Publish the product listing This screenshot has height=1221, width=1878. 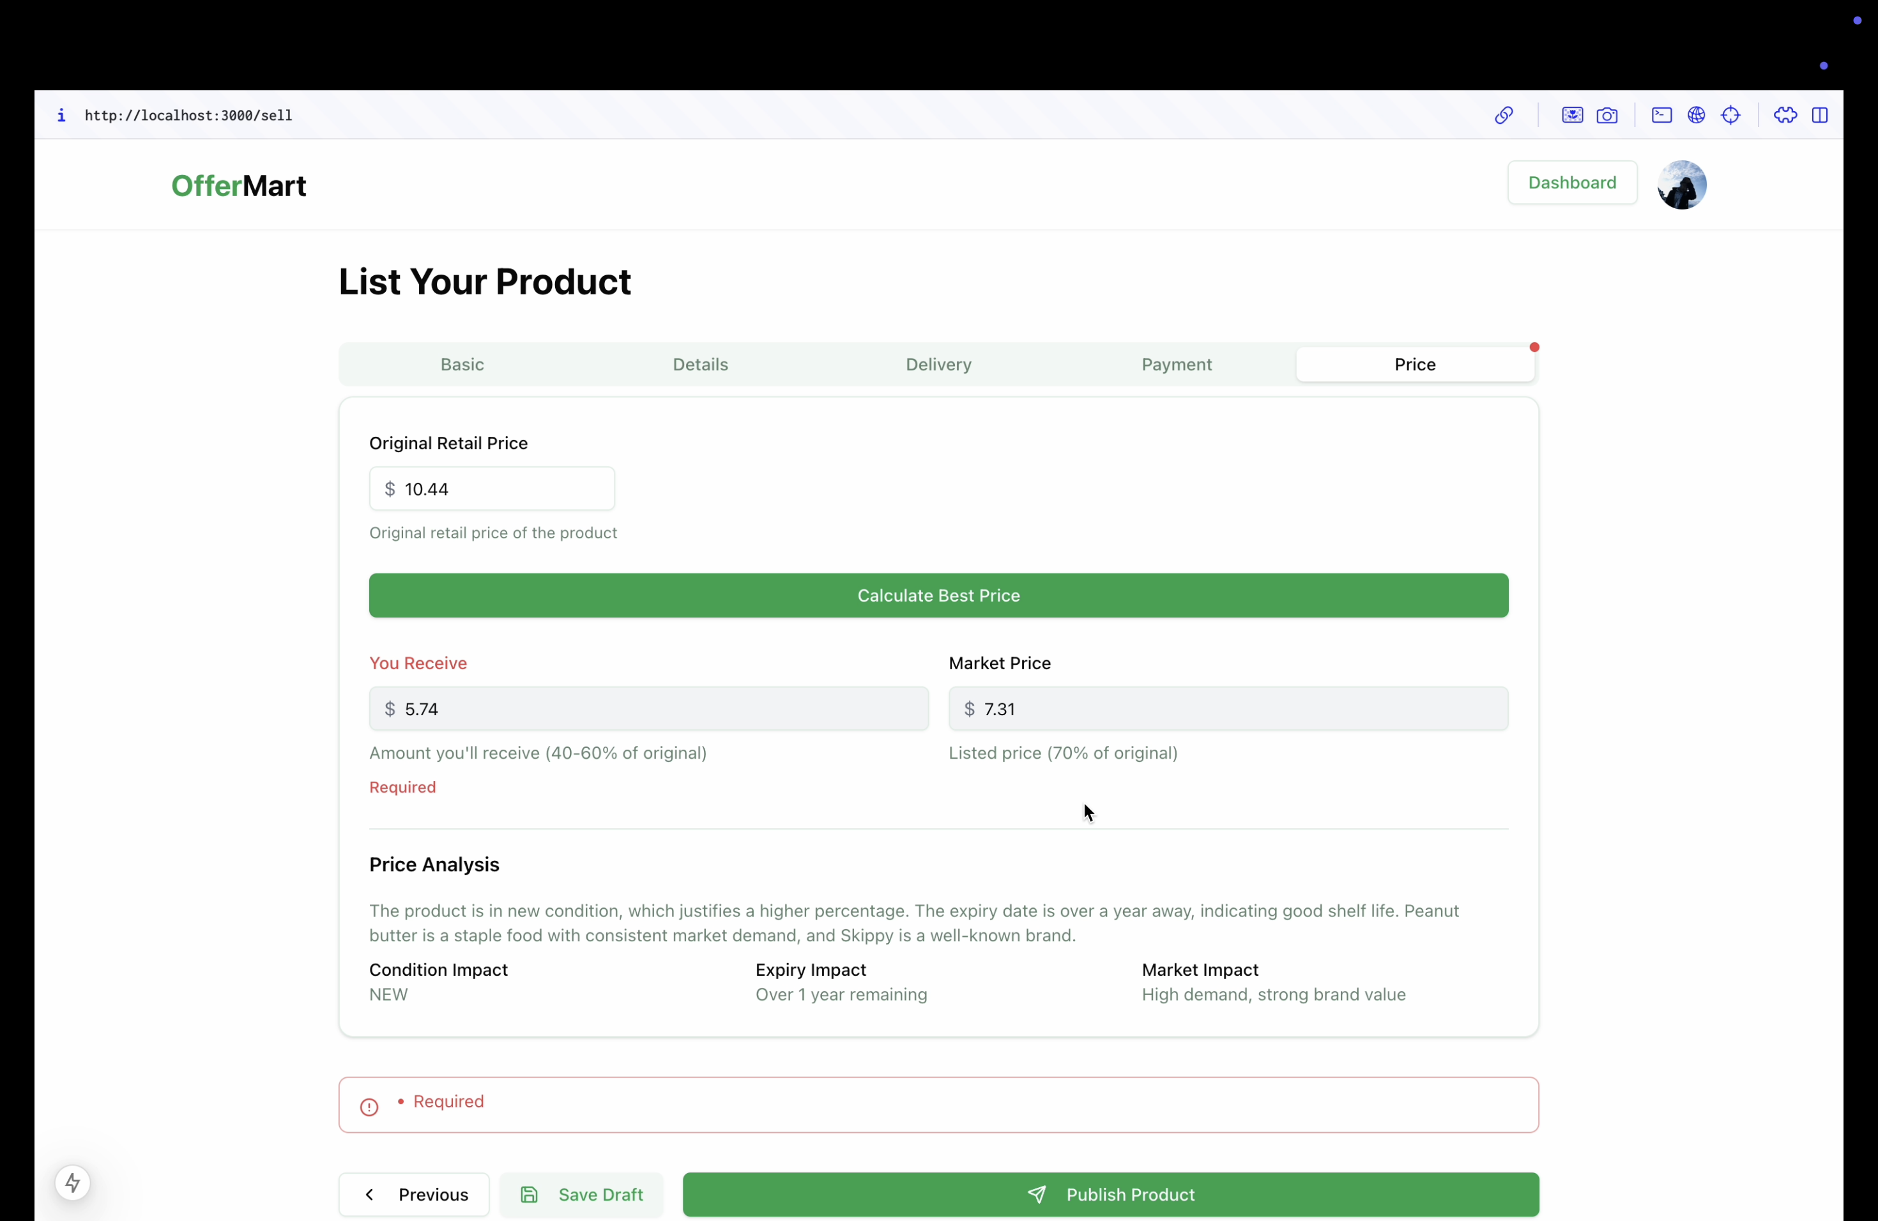[x=1110, y=1194]
